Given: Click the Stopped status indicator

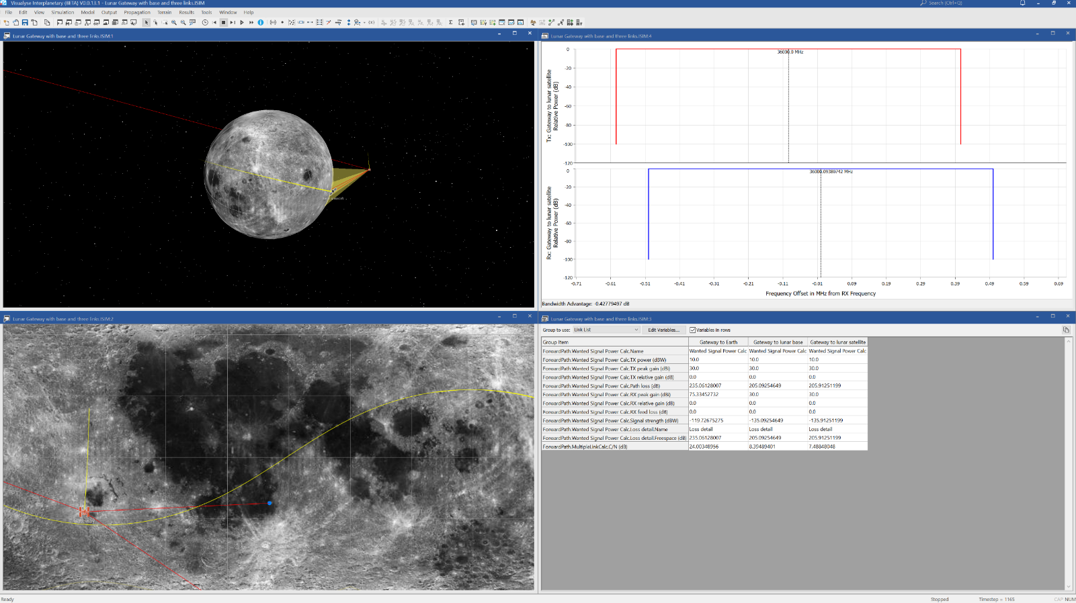Looking at the screenshot, I should point(940,599).
